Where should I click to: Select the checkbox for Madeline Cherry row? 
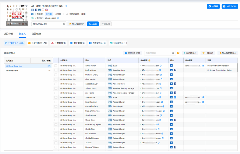click(56, 75)
